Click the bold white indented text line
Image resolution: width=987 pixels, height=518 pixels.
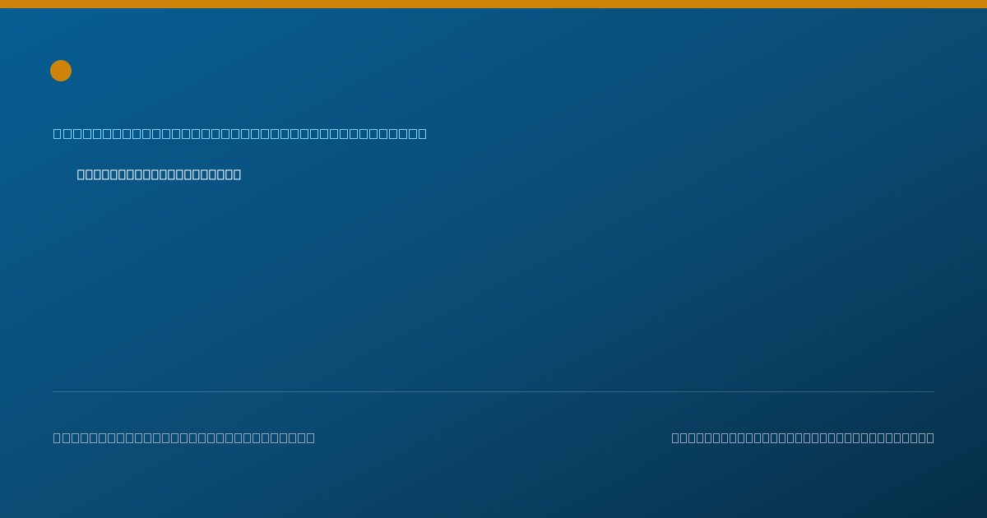tap(159, 174)
